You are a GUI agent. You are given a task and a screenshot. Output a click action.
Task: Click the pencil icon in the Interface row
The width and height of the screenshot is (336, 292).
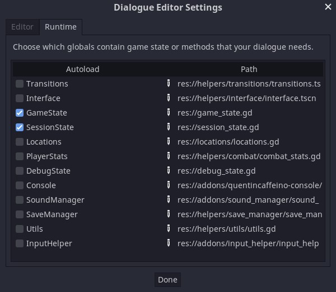(169, 98)
